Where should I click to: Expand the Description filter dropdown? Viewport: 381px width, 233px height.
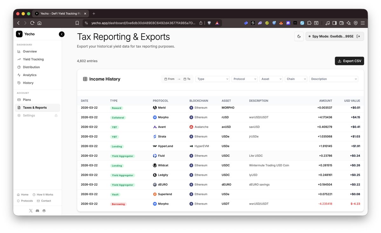[x=334, y=79]
